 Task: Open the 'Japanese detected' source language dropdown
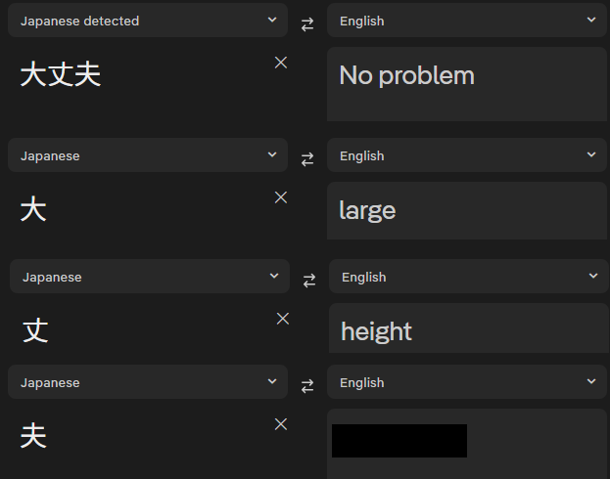click(148, 21)
